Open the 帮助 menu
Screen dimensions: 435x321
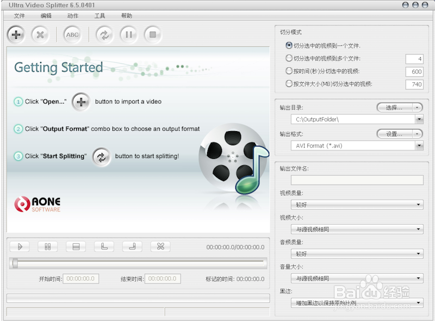pos(127,16)
